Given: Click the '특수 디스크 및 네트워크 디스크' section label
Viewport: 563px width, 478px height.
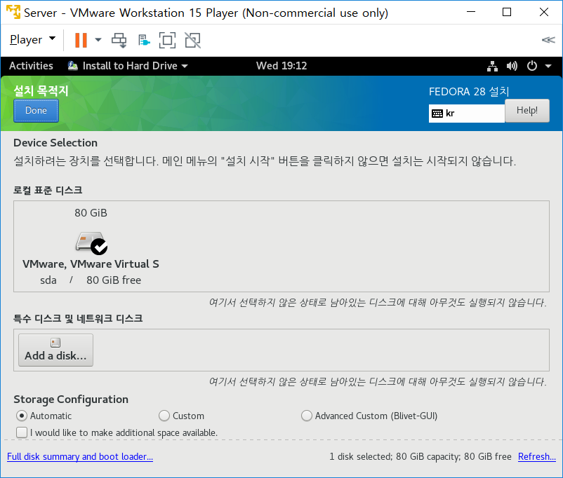Looking at the screenshot, I should (x=78, y=318).
